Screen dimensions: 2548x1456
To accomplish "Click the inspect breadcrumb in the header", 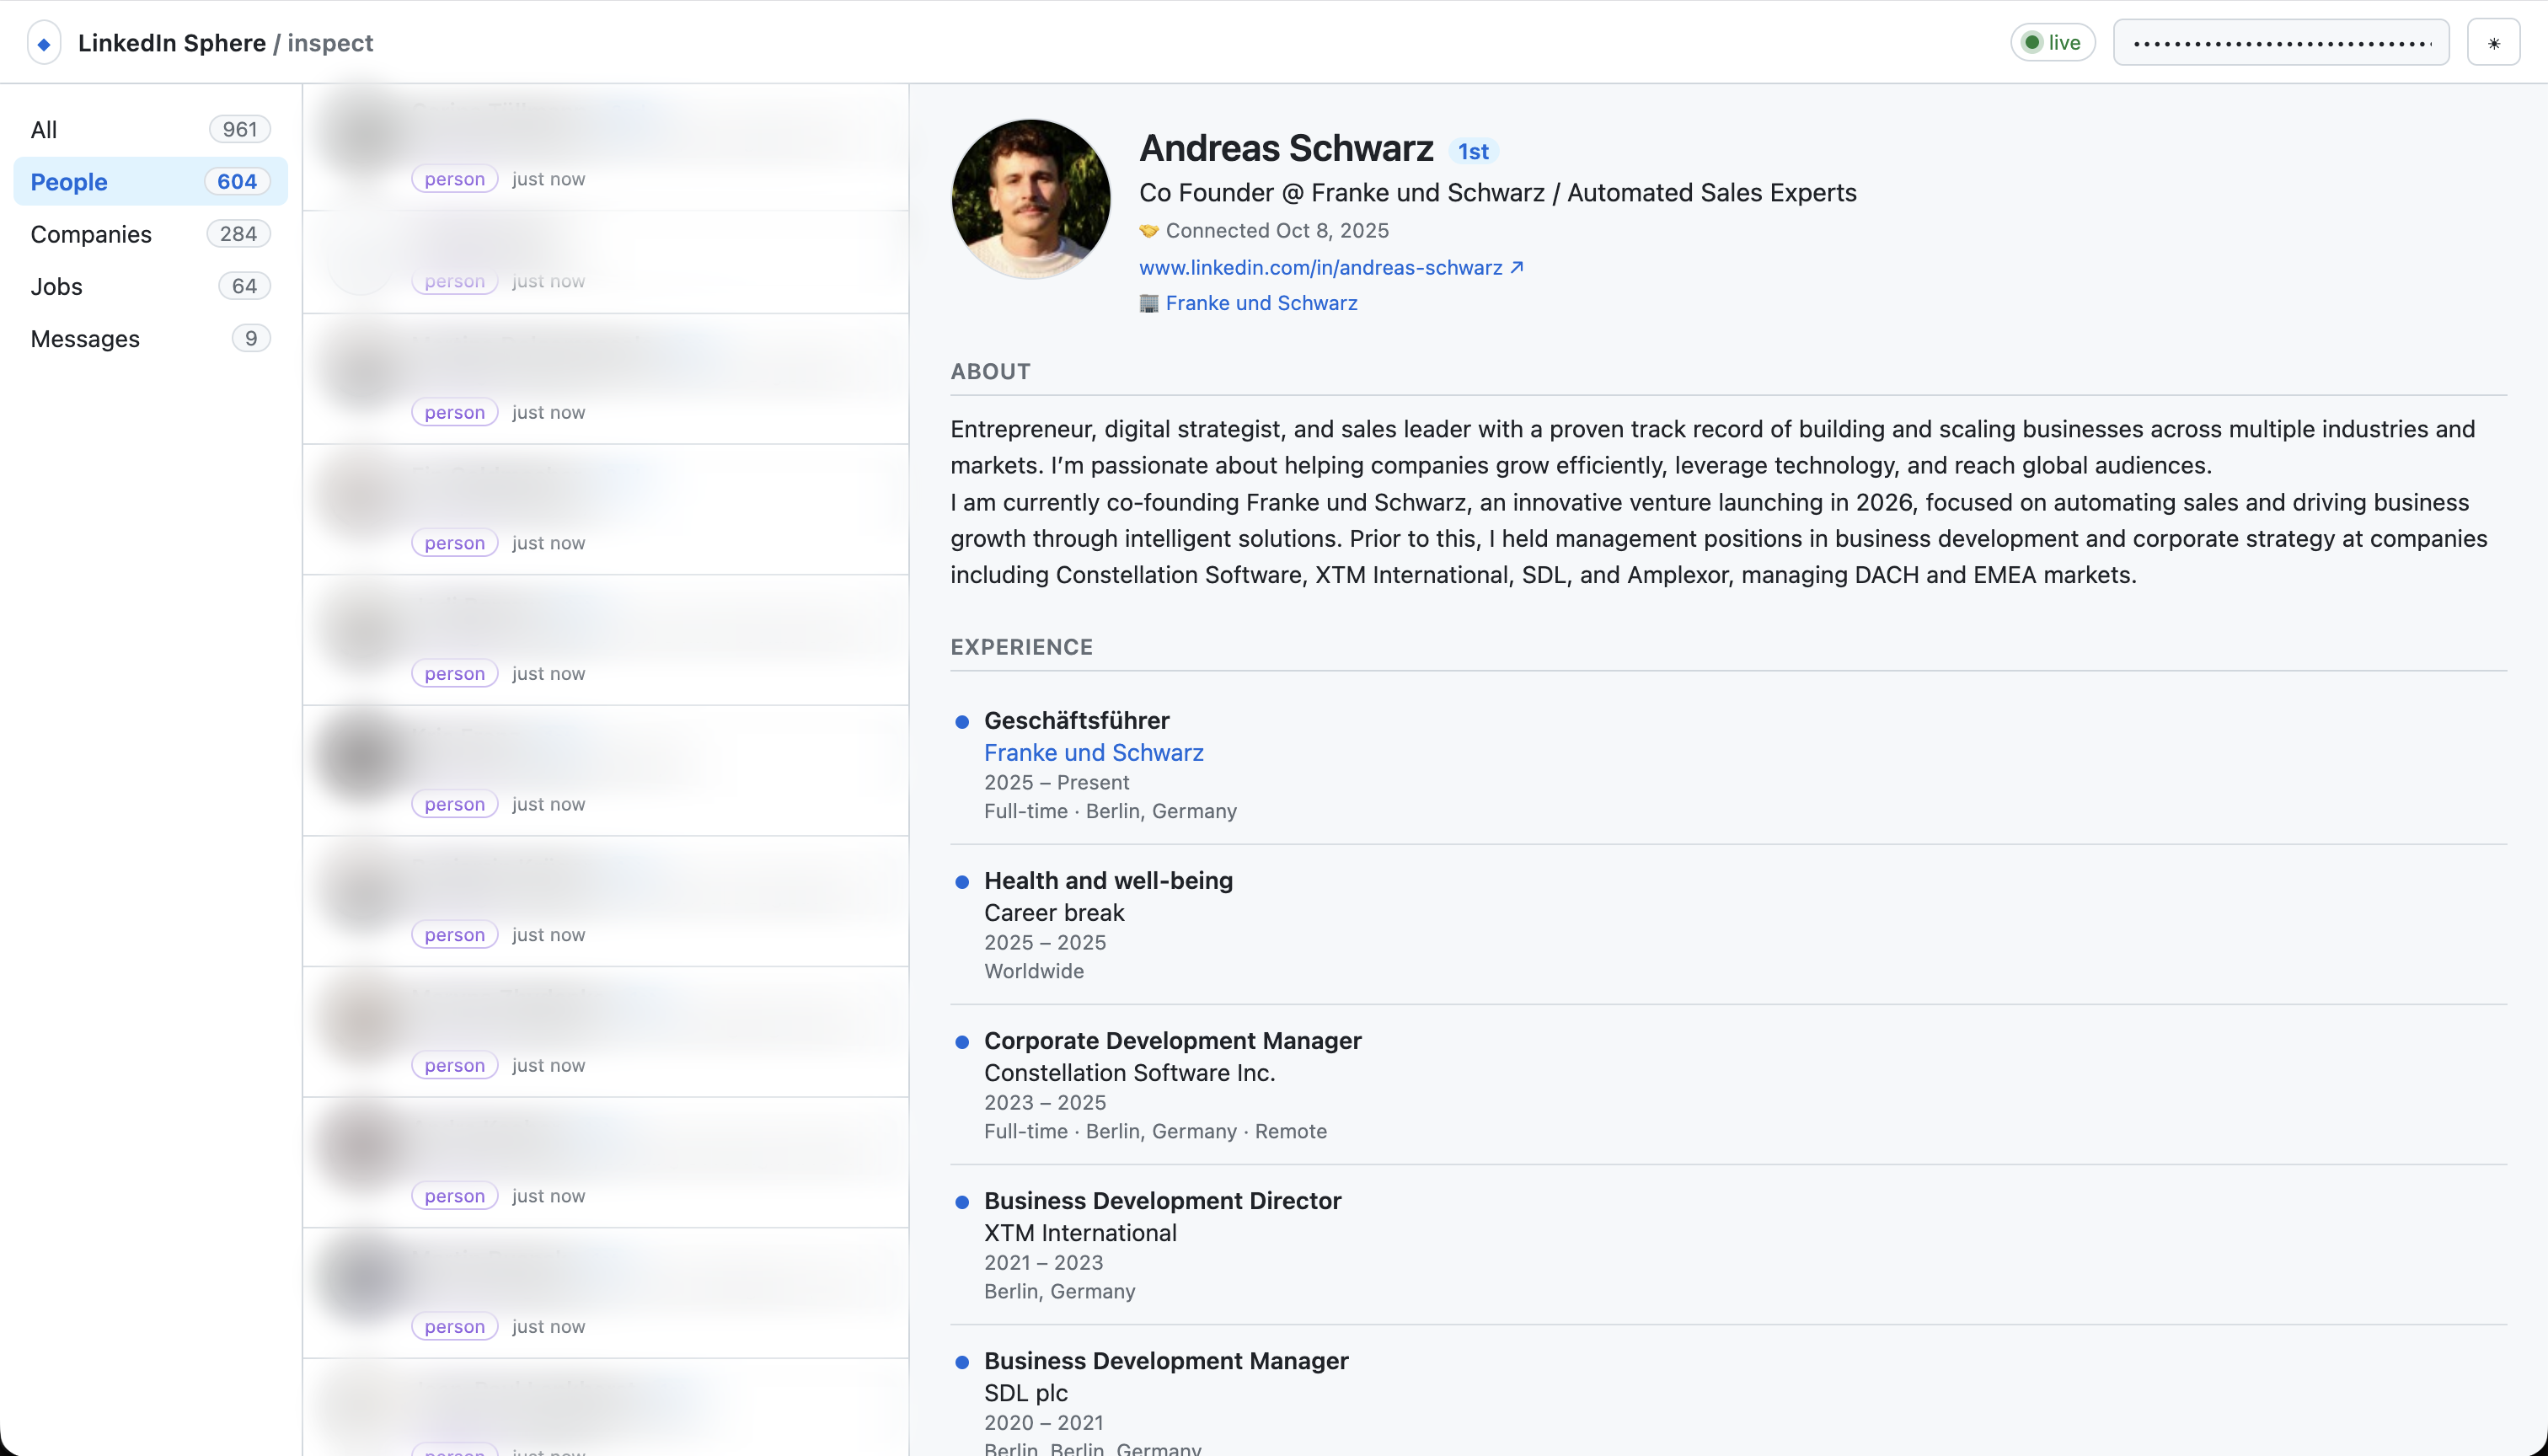I will [330, 43].
